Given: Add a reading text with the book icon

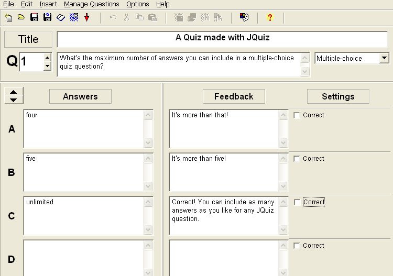Looking at the screenshot, I should click(x=60, y=17).
